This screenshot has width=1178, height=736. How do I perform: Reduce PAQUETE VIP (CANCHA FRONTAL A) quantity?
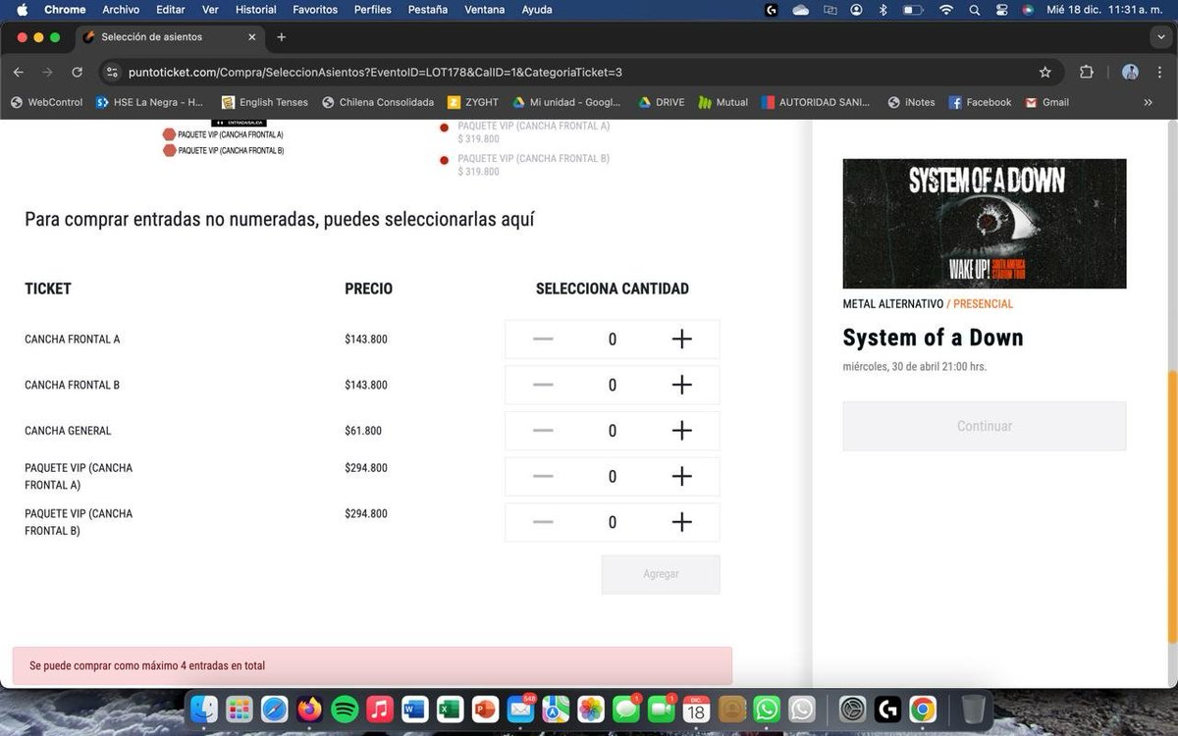pos(543,476)
